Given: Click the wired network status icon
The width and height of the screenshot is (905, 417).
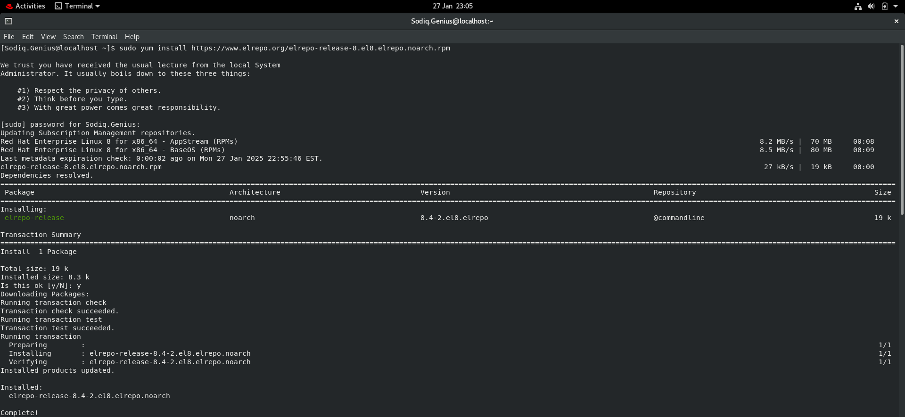Looking at the screenshot, I should (858, 6).
